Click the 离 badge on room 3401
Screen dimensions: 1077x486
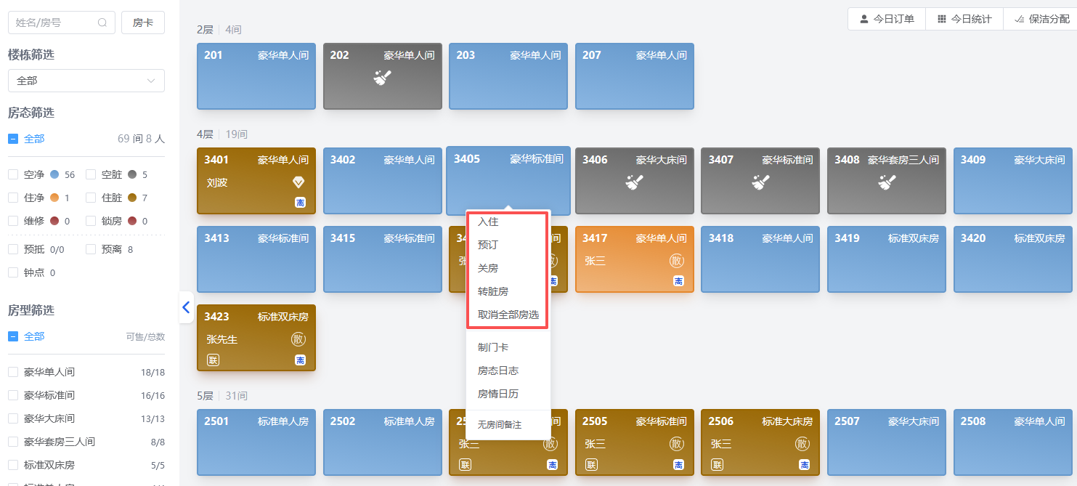(300, 203)
